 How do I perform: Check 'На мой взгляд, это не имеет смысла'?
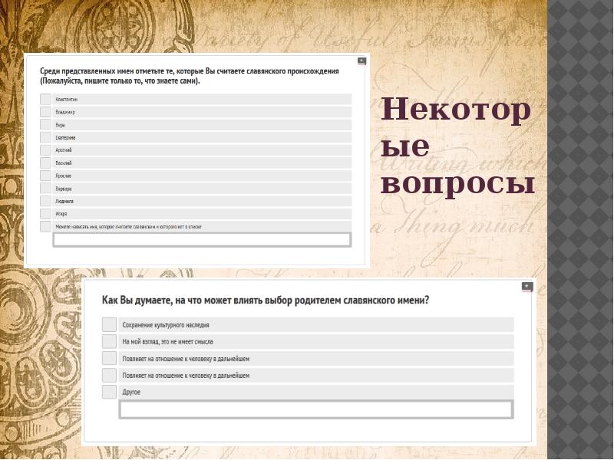point(109,341)
